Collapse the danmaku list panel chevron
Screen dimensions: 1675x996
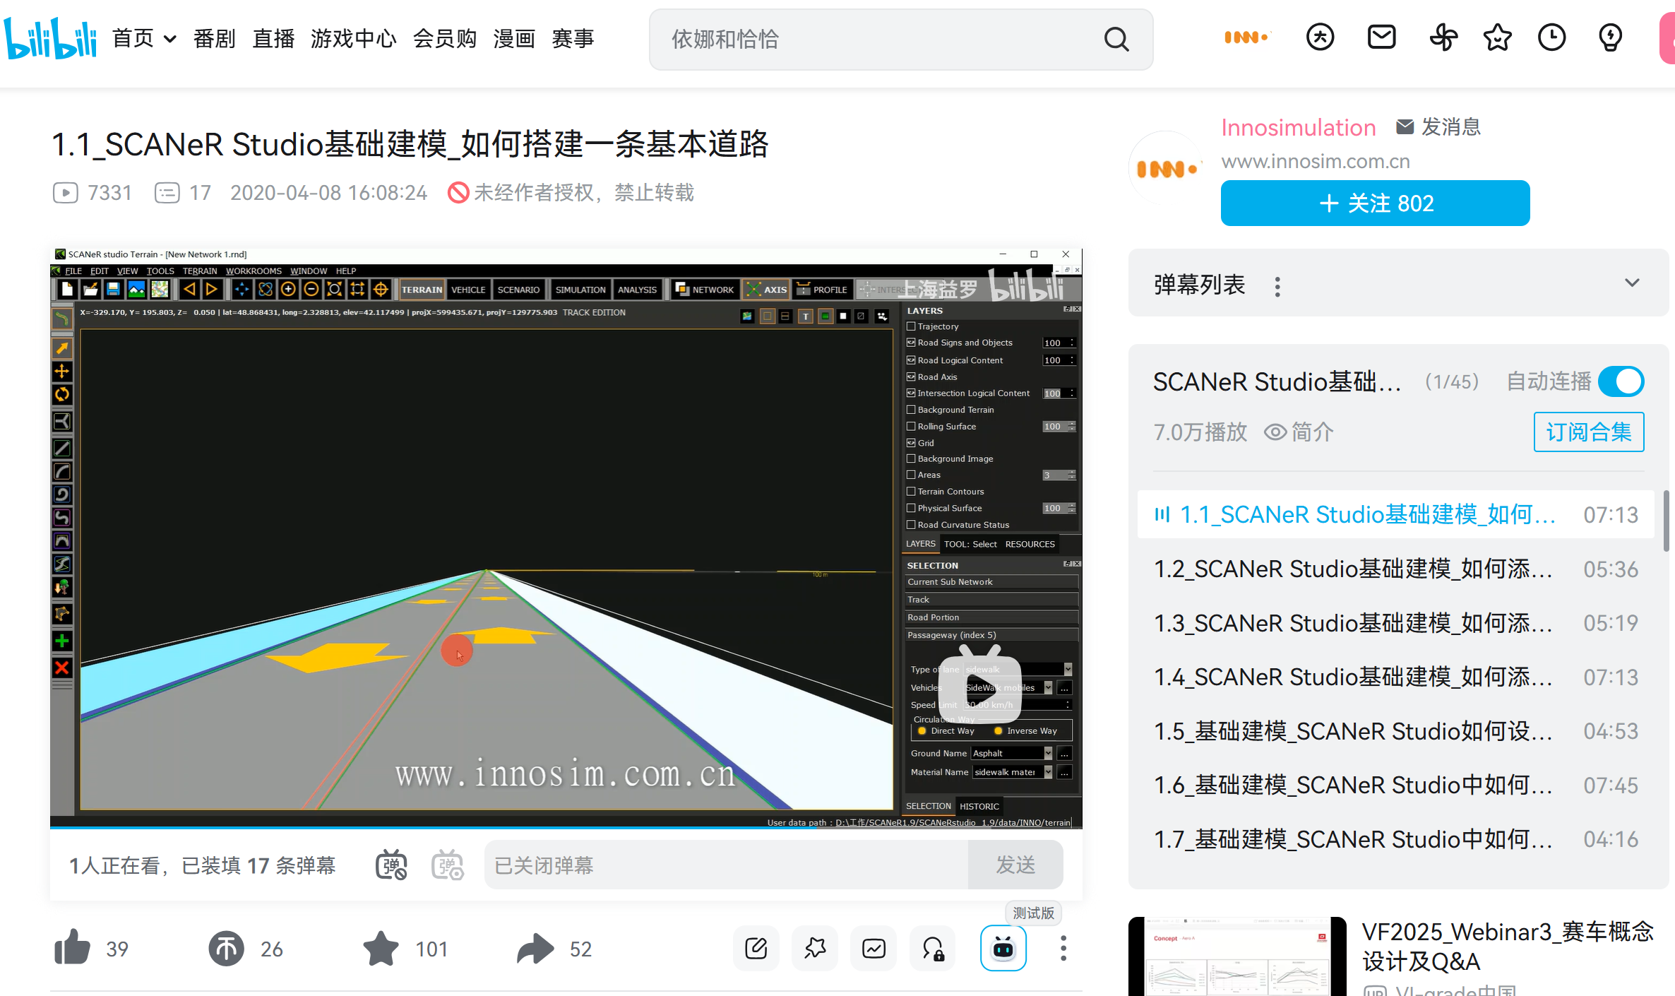point(1632,283)
